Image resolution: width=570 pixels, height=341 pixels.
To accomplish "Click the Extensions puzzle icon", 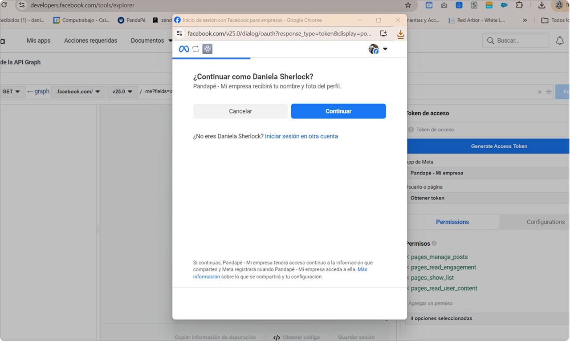I will pos(519,5).
